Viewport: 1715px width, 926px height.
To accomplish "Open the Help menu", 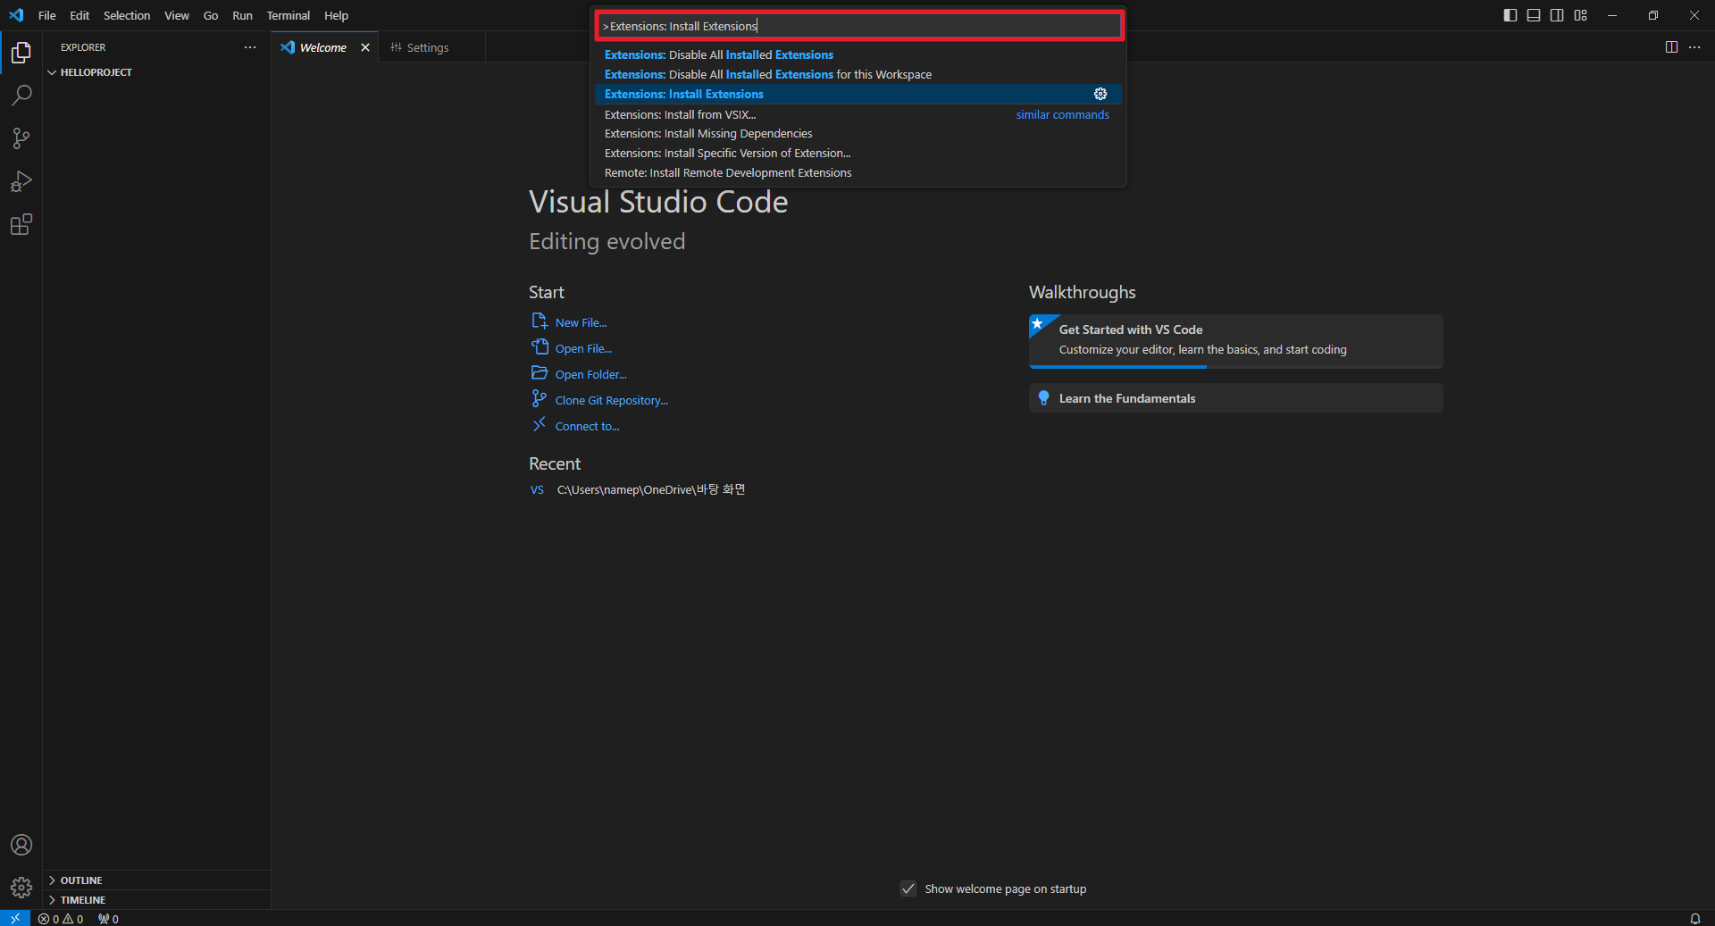I will pyautogui.click(x=337, y=15).
